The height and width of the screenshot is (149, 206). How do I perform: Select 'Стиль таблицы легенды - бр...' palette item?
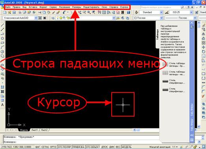pos(174,64)
